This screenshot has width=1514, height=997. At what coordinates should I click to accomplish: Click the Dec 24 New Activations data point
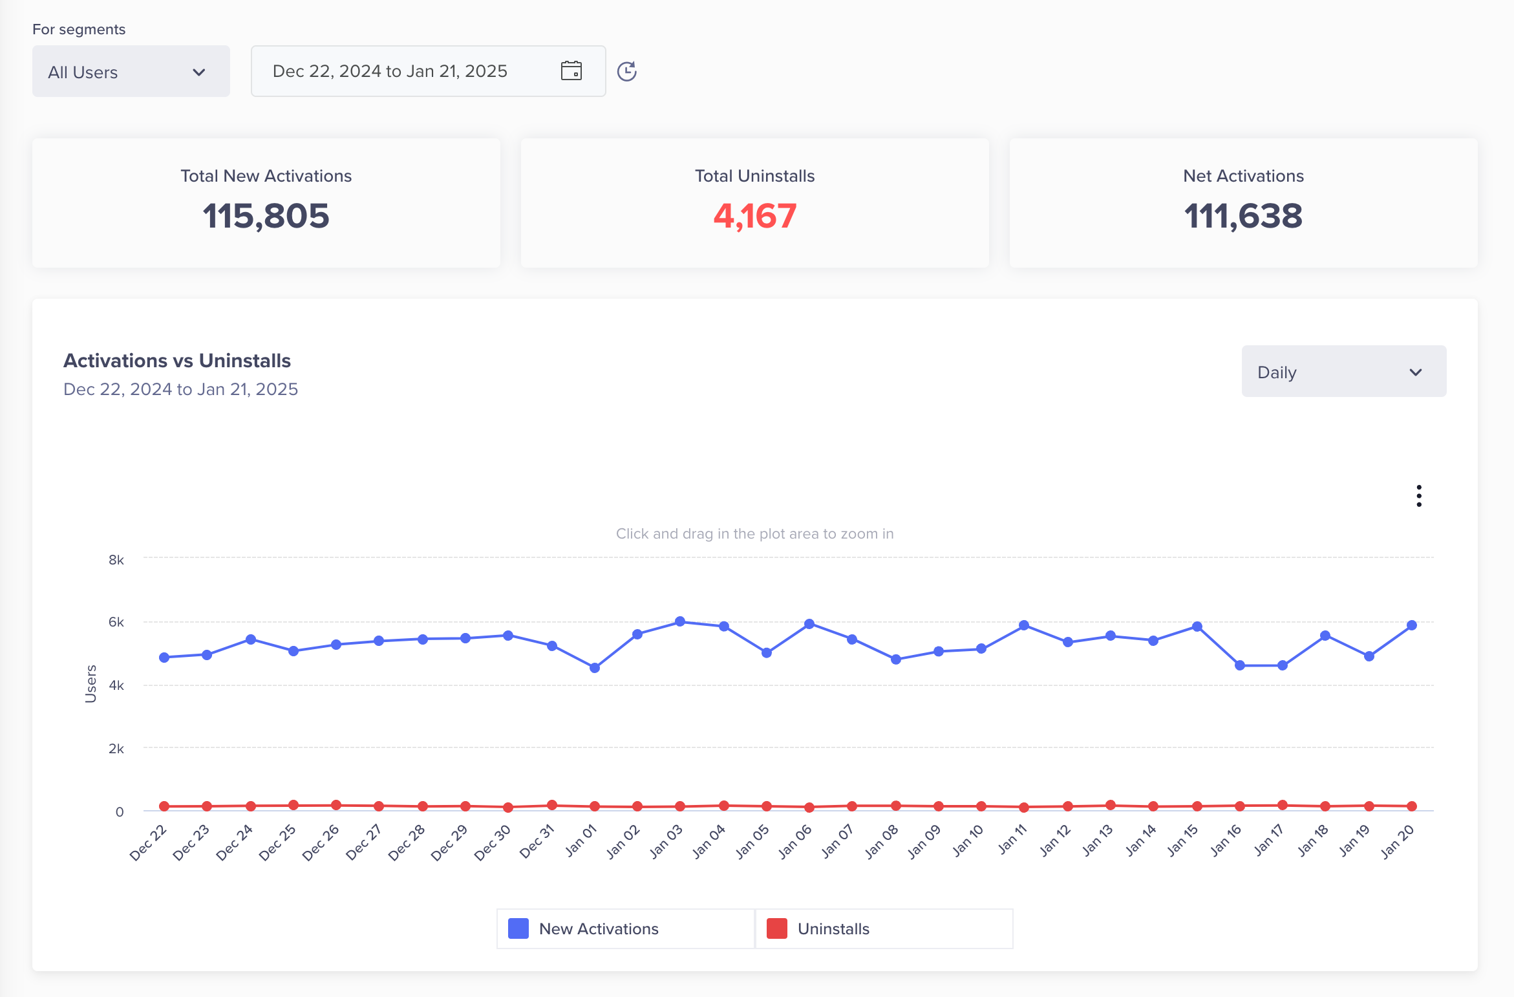click(251, 639)
